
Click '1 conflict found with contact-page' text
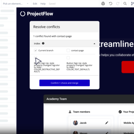53,36
